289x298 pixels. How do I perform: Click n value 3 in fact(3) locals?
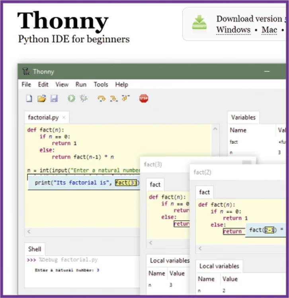tap(171, 285)
